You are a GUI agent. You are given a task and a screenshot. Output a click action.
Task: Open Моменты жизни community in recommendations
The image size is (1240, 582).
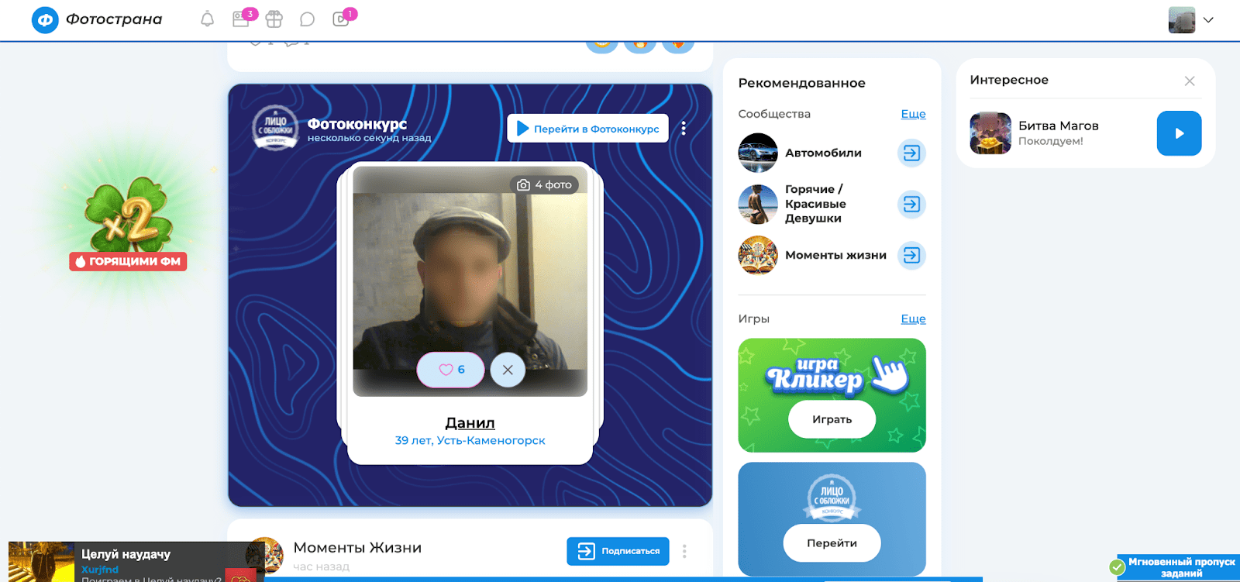(835, 255)
